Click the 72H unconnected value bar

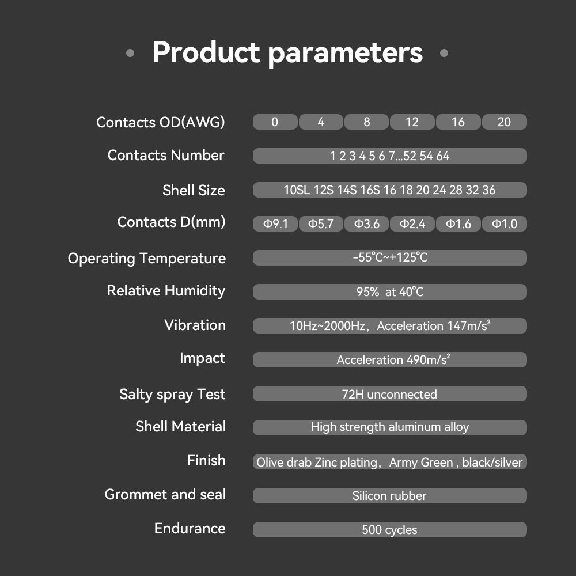pyautogui.click(x=389, y=394)
